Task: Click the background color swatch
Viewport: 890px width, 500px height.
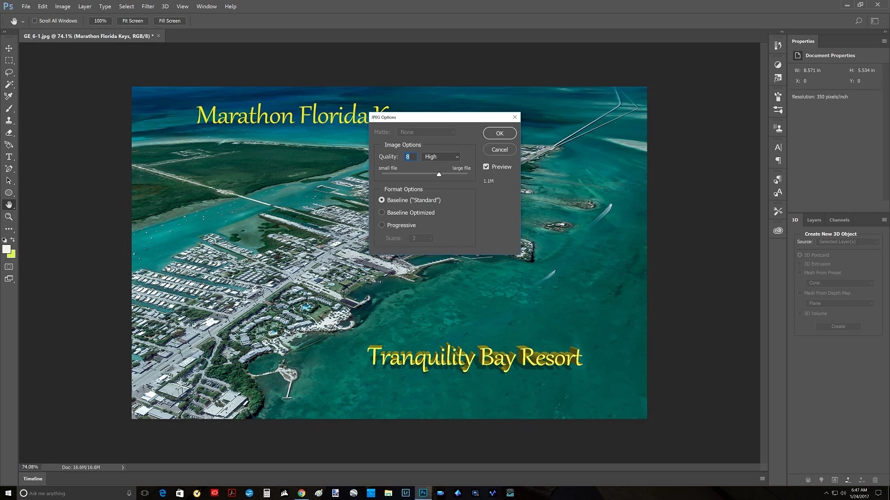Action: tap(12, 254)
